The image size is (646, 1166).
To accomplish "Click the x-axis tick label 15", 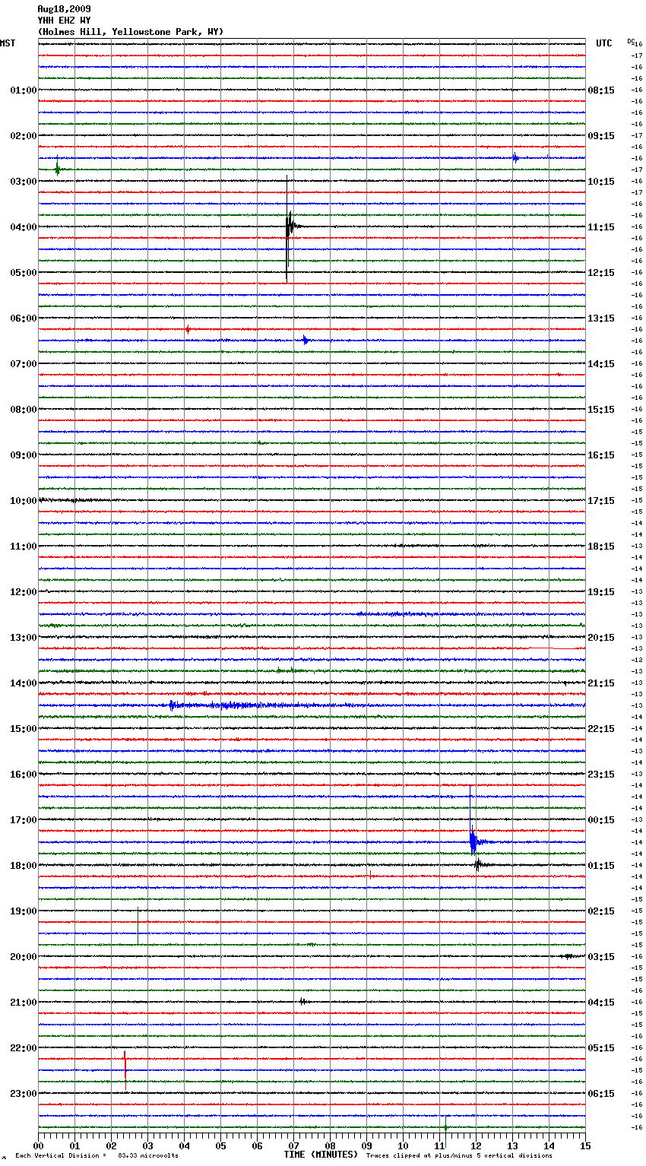I will click(x=584, y=1145).
